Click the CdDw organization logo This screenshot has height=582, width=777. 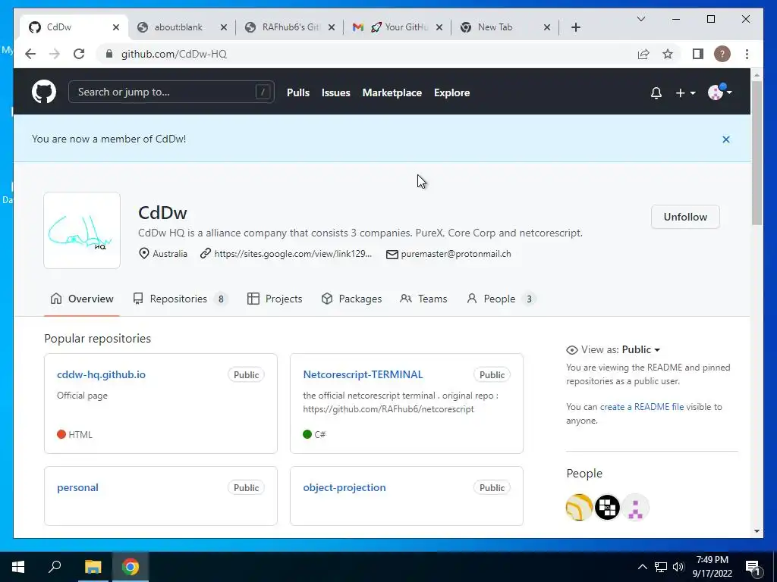[82, 230]
